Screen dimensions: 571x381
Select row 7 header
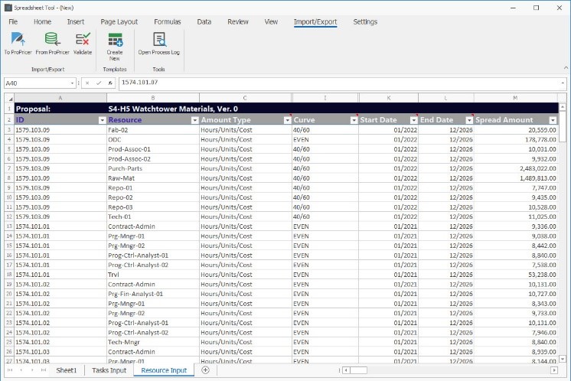(x=9, y=168)
